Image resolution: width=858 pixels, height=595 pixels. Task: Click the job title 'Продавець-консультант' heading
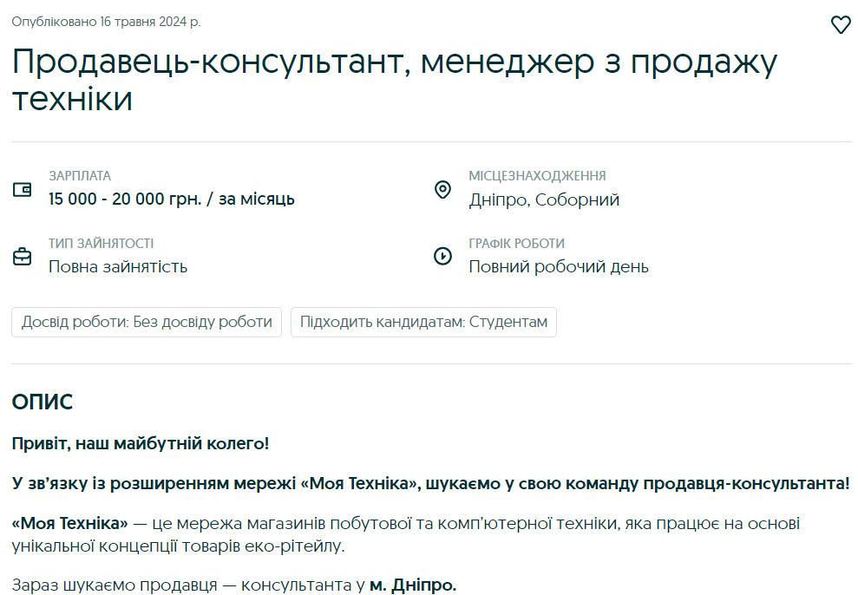coord(394,80)
